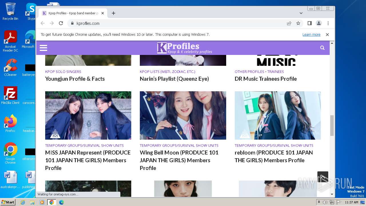Open Firefox desktop shortcut

pyautogui.click(x=10, y=124)
